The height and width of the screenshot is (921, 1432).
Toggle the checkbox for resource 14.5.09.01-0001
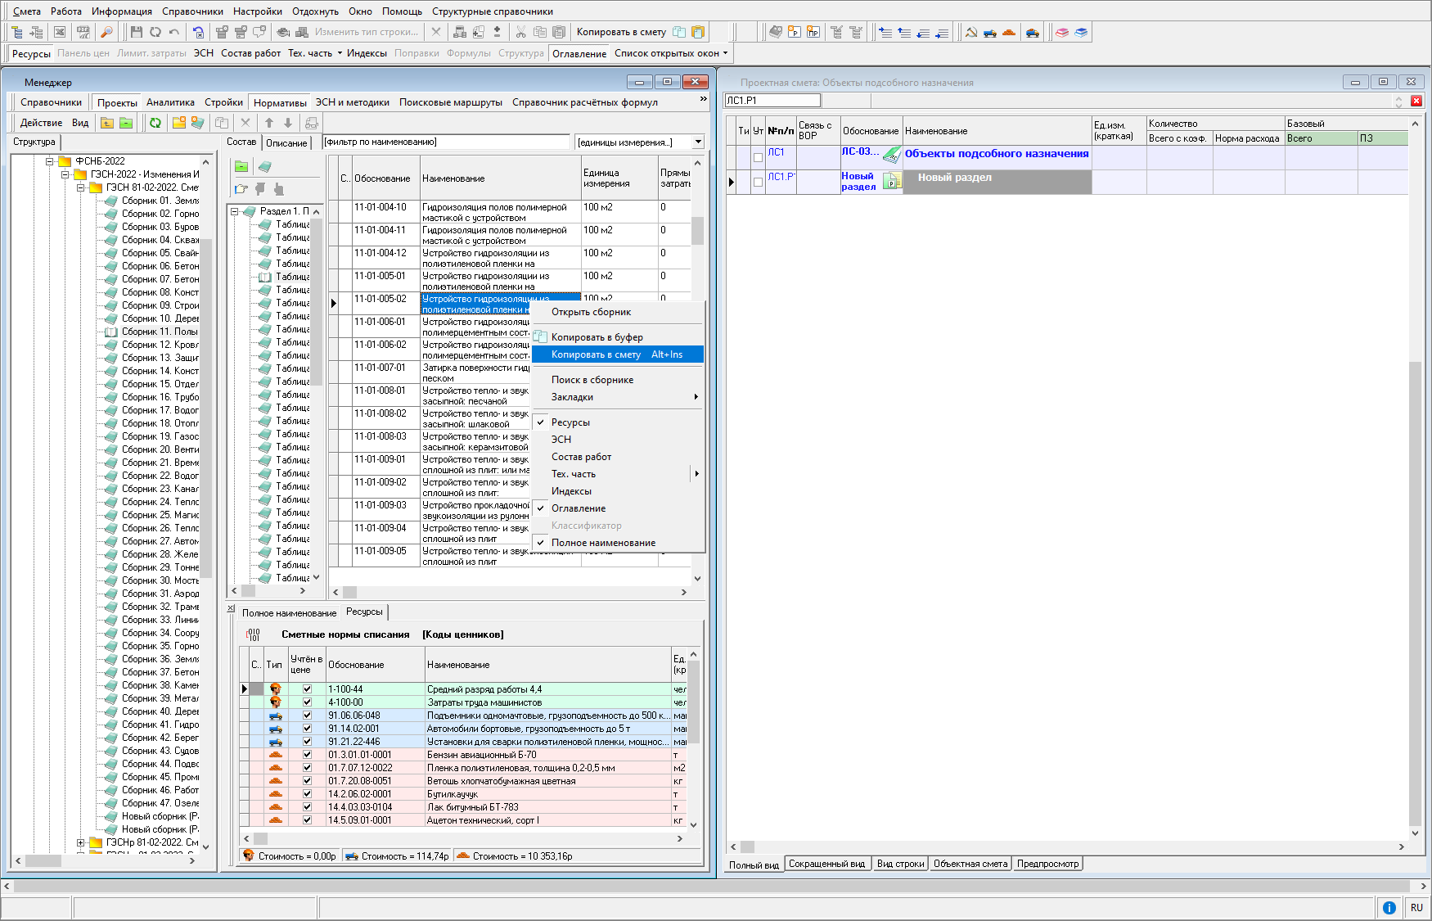coord(307,820)
